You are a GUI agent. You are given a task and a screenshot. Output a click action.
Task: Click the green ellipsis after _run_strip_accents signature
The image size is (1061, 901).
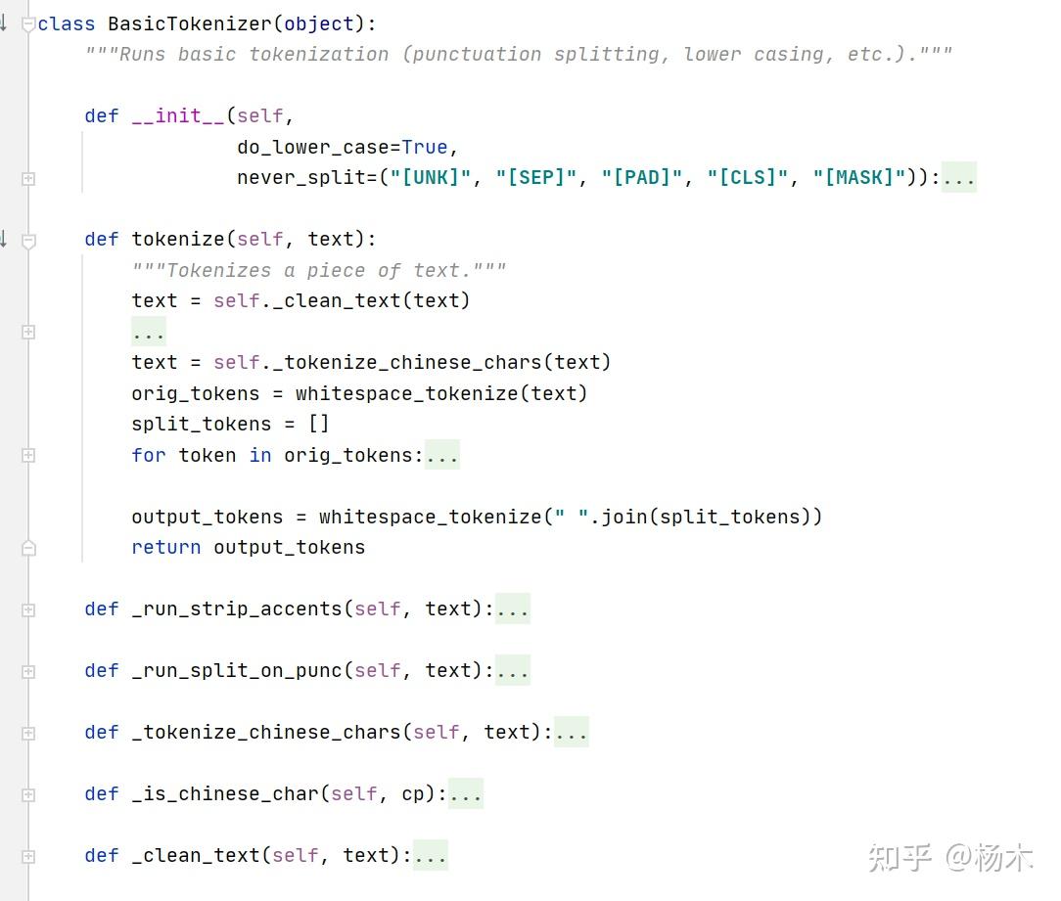coord(512,608)
